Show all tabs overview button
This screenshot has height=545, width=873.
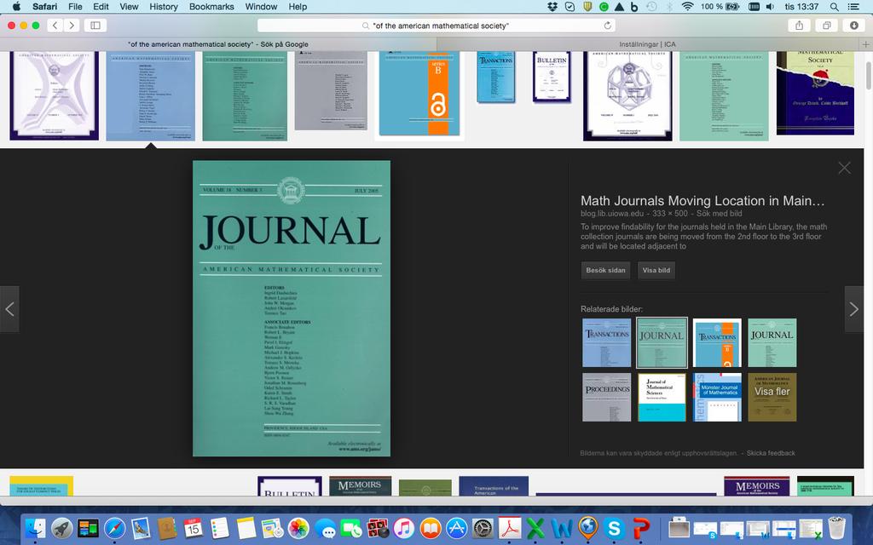[827, 25]
